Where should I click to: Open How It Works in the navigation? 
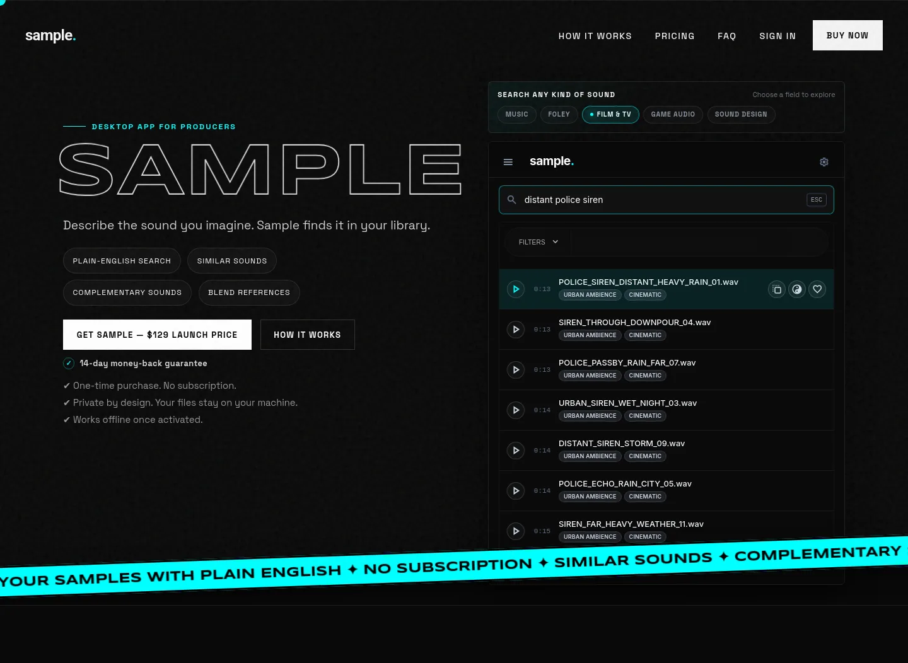(x=595, y=36)
